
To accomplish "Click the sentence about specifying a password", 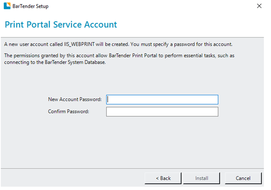I will pyautogui.click(x=181, y=44).
